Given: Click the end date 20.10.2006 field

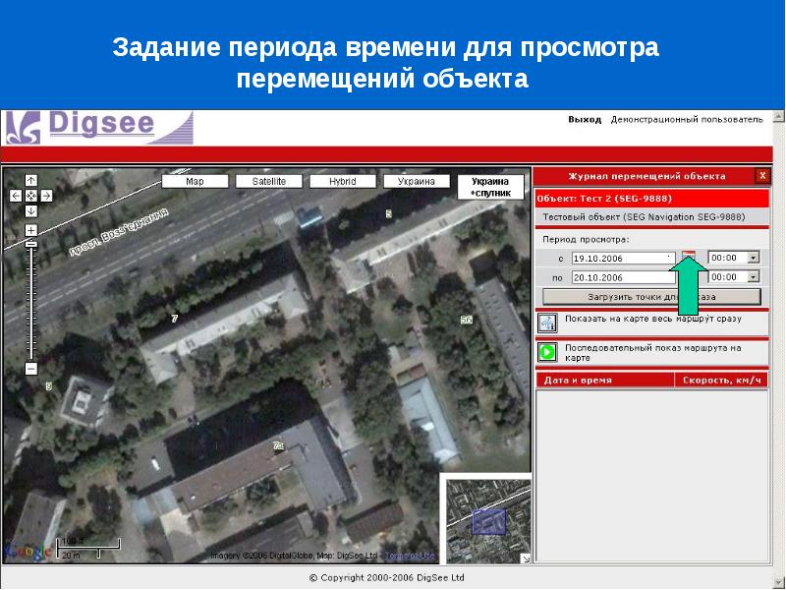Looking at the screenshot, I should click(606, 277).
